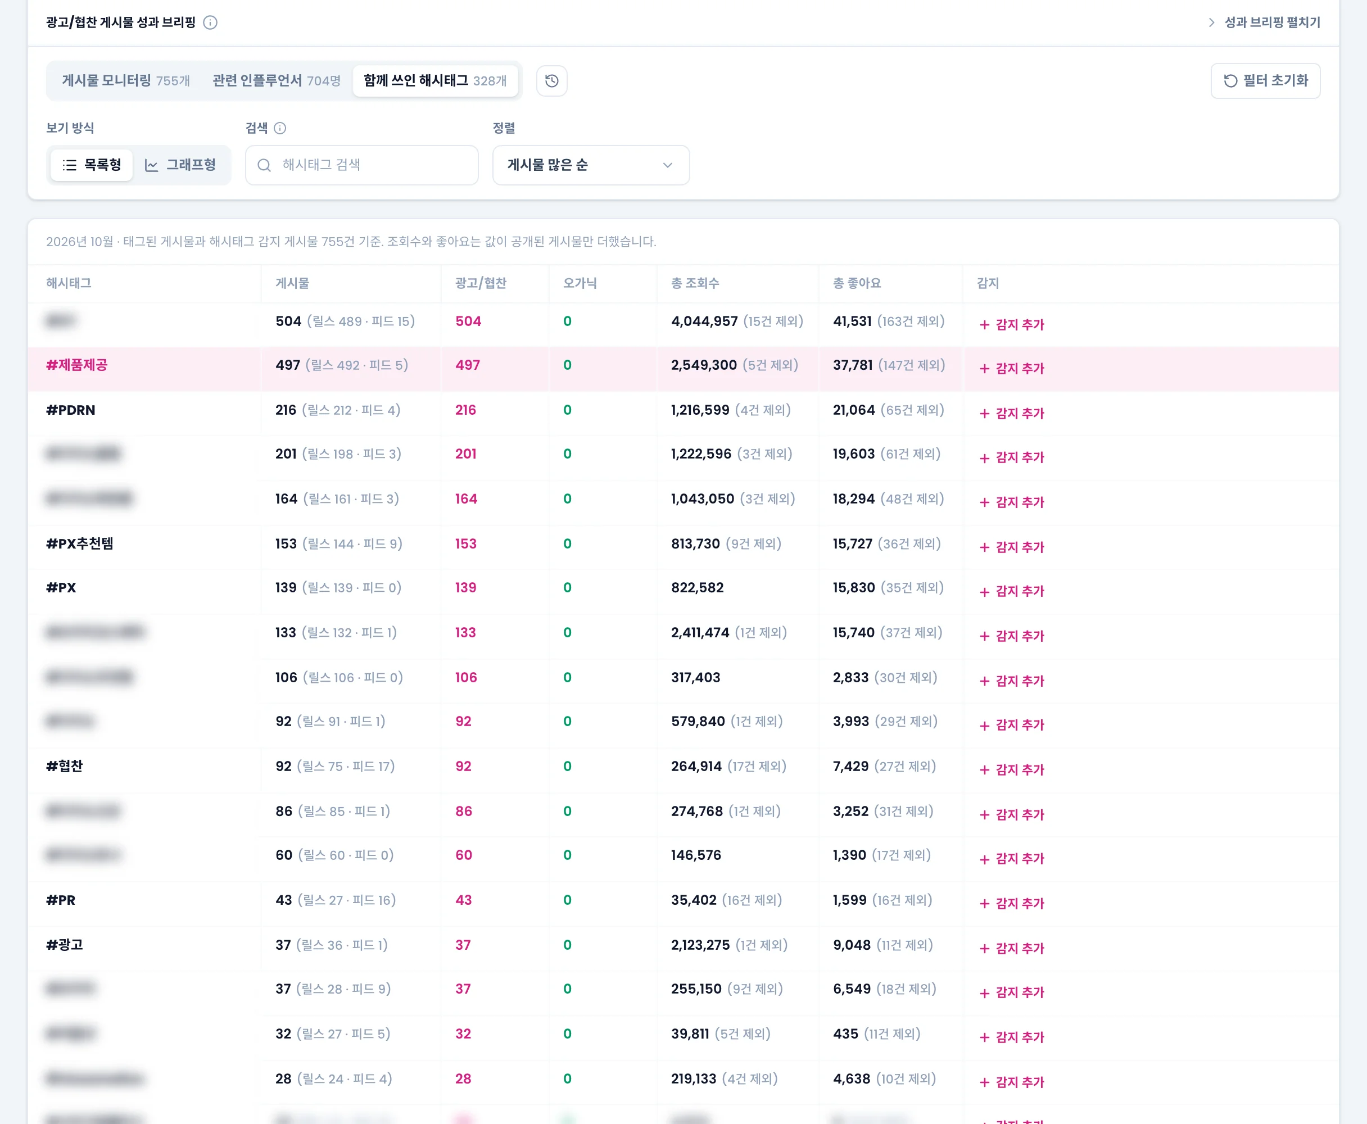Click the info icon next to 검색 label

pos(280,128)
